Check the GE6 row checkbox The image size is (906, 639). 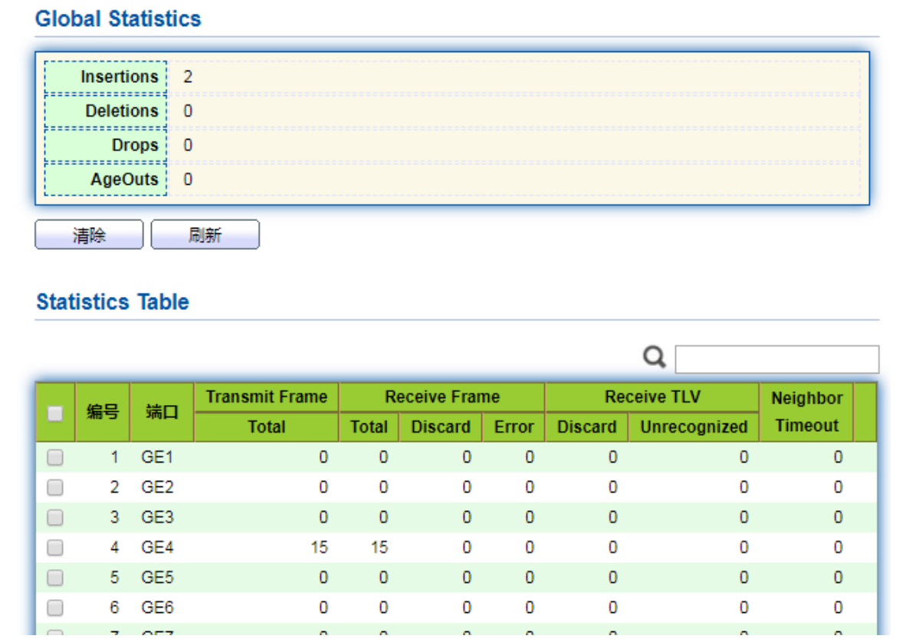55,608
